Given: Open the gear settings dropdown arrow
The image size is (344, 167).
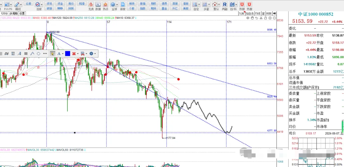Looking at the screenshot, I should [95, 54].
